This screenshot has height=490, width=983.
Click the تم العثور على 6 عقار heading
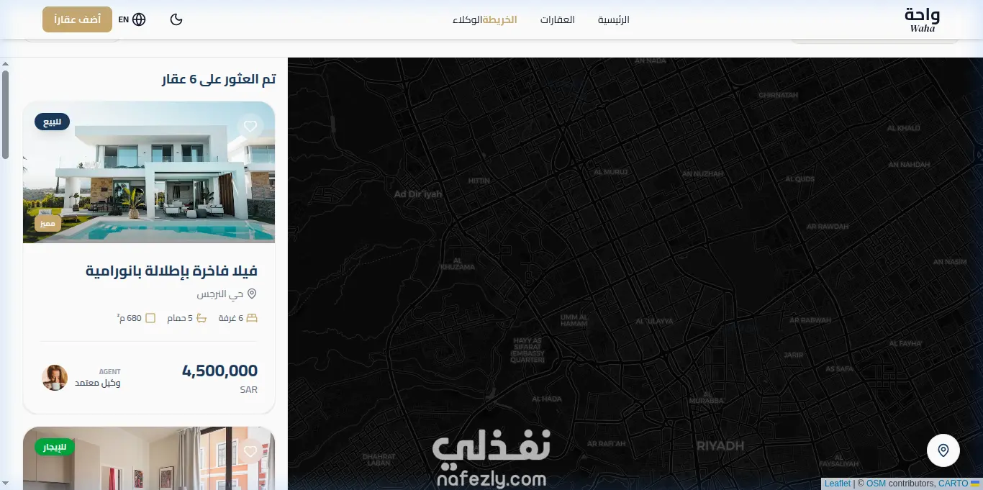point(219,79)
